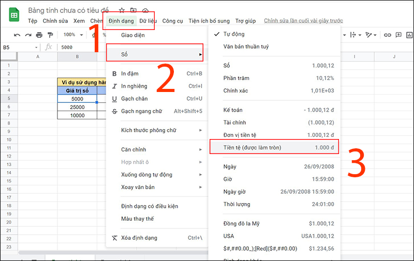Clear formatting via Xóa định dạng
This screenshot has width=414, height=261.
(157, 238)
